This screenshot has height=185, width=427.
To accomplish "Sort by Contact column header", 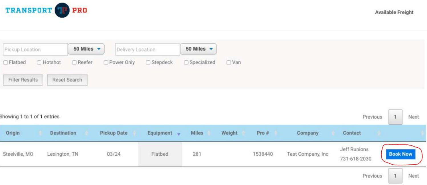I will [x=352, y=133].
